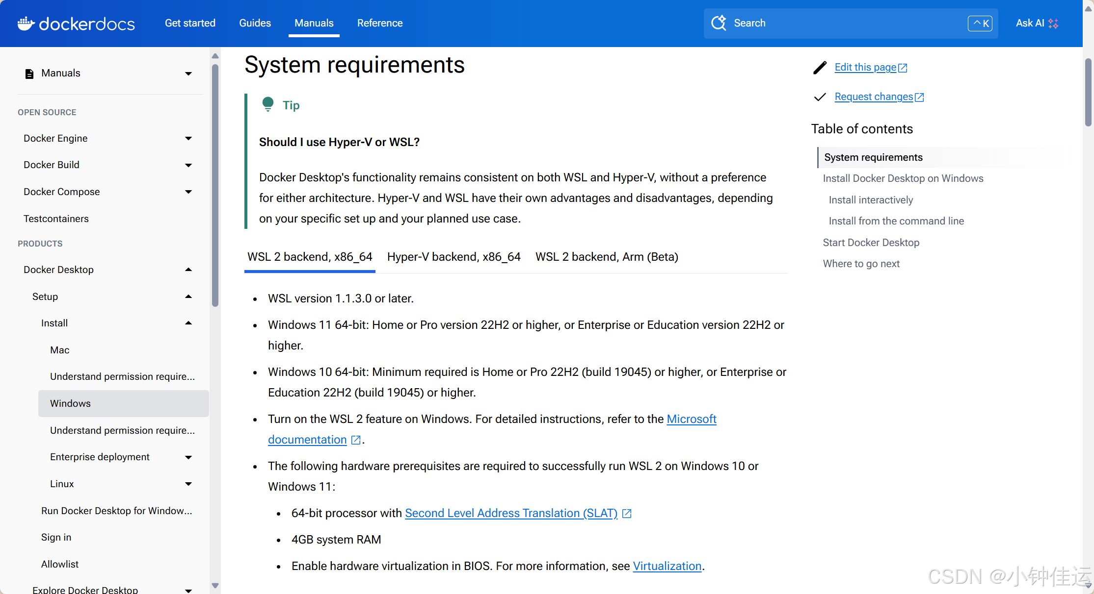This screenshot has width=1094, height=594.
Task: Open the Manuals dropdown in sidebar
Action: click(x=188, y=74)
